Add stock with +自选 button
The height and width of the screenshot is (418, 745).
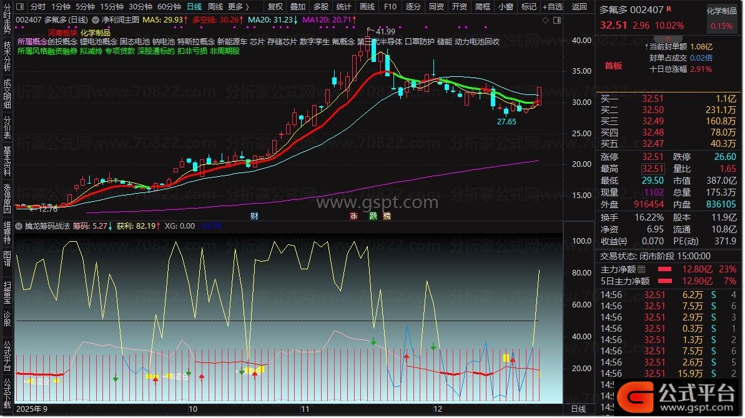pyautogui.click(x=552, y=7)
